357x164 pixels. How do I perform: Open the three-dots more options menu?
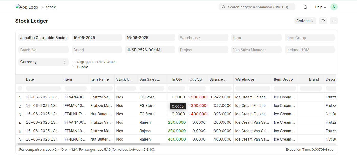333,21
